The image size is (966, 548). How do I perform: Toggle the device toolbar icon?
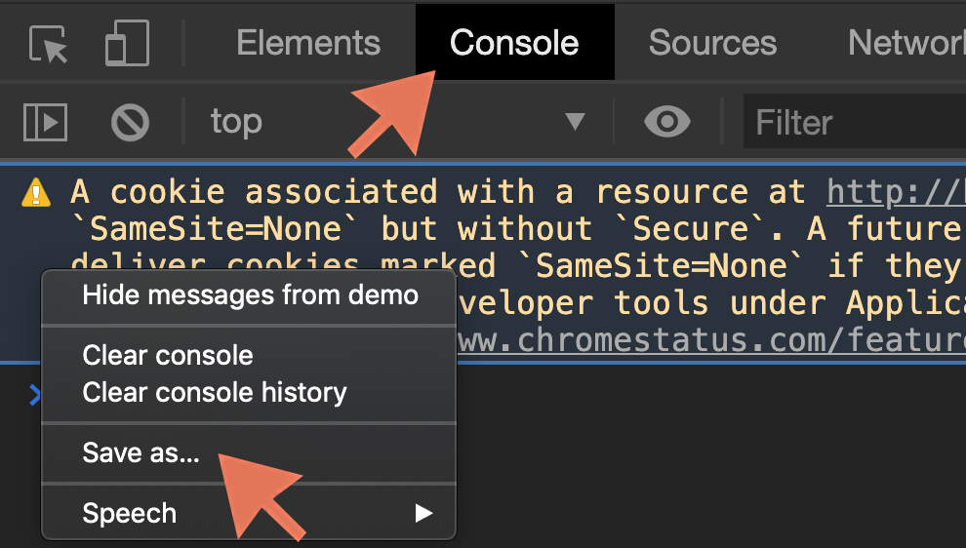(x=127, y=44)
